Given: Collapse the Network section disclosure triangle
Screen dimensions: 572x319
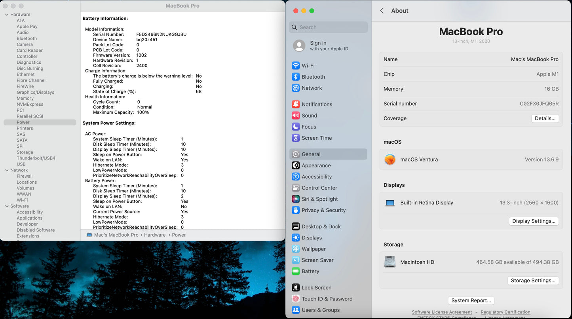Looking at the screenshot, I should point(7,170).
